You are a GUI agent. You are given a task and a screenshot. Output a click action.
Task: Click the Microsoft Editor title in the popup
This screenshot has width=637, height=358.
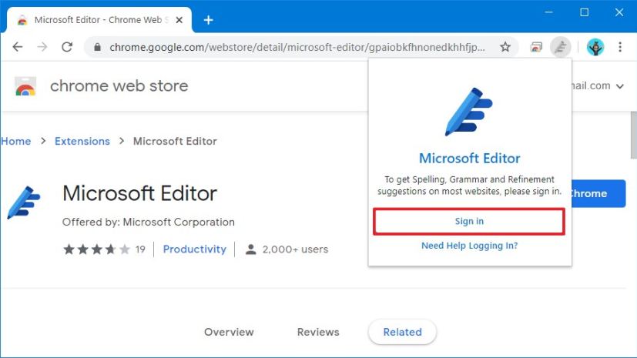tap(469, 159)
